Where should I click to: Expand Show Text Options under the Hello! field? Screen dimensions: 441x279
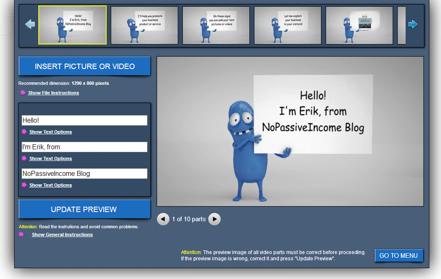(x=50, y=132)
